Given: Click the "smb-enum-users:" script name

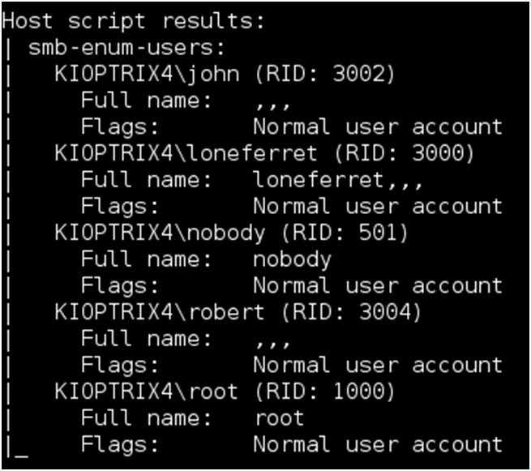Looking at the screenshot, I should click(126, 47).
